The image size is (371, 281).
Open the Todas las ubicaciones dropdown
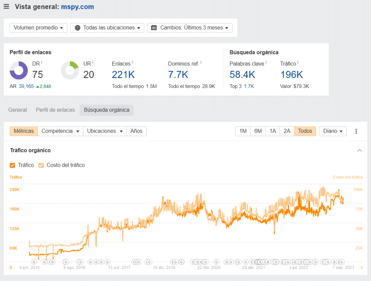(107, 28)
